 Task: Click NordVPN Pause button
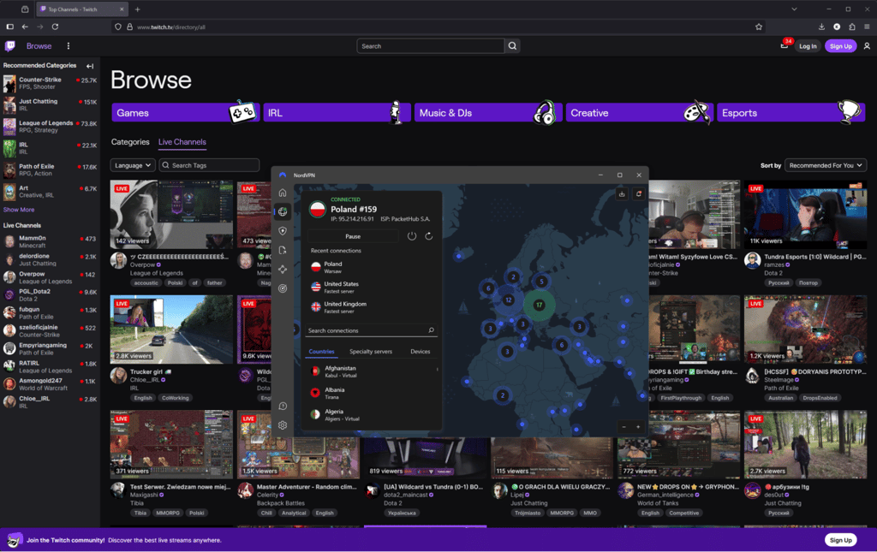tap(353, 236)
